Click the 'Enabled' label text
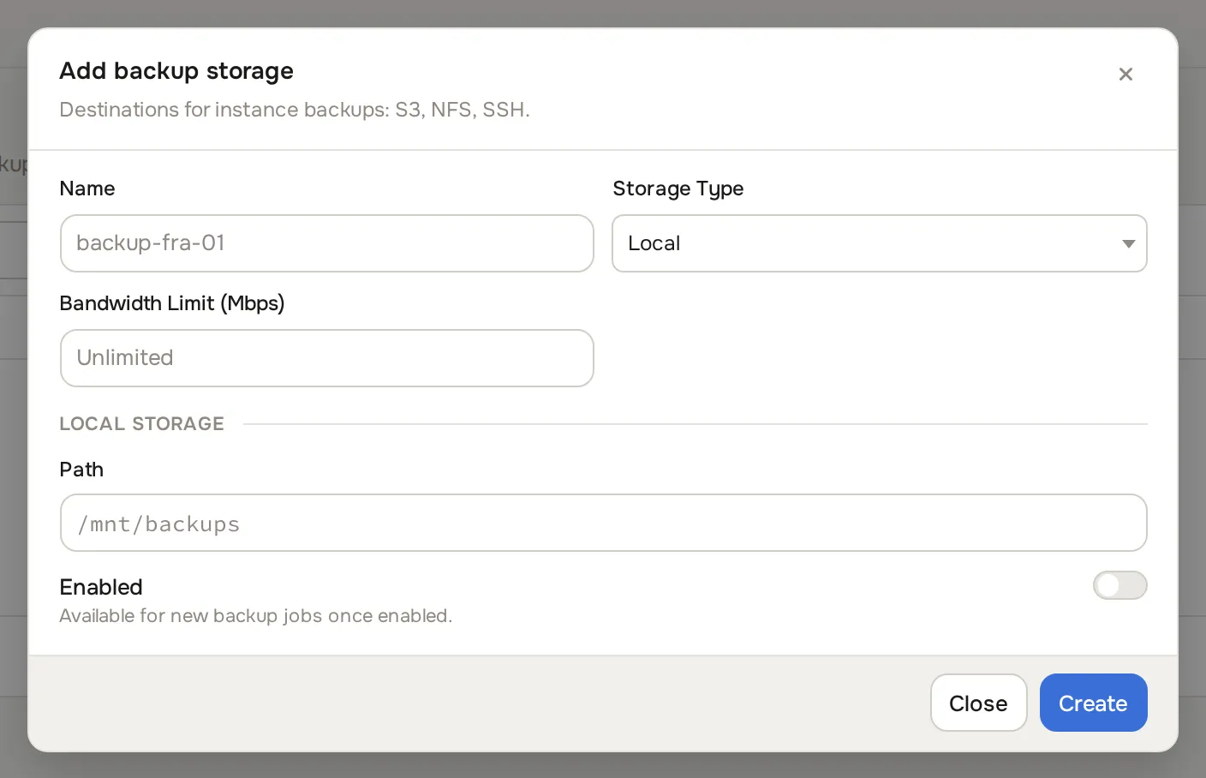Viewport: 1206px width, 778px height. coord(101,587)
